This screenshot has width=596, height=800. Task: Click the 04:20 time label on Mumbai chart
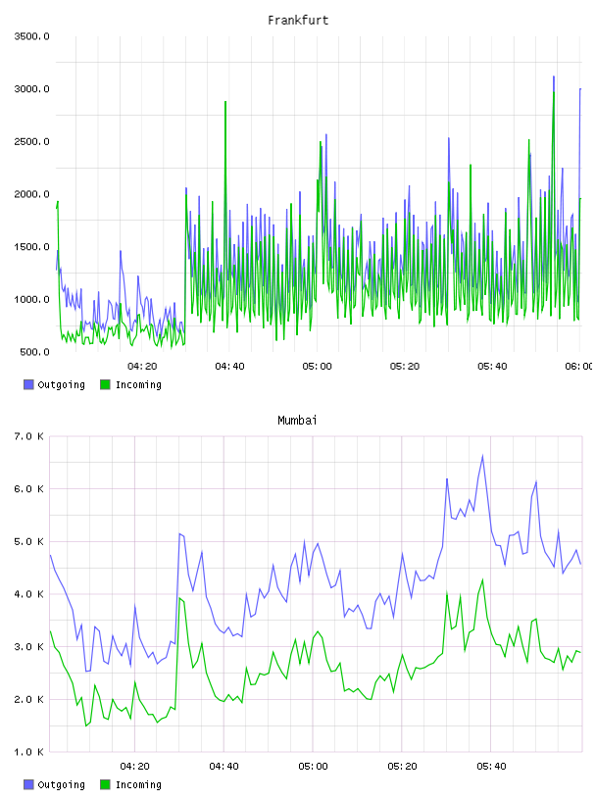pyautogui.click(x=134, y=766)
